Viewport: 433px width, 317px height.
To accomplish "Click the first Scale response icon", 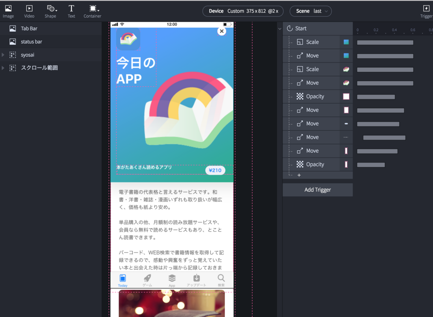I will pyautogui.click(x=300, y=42).
